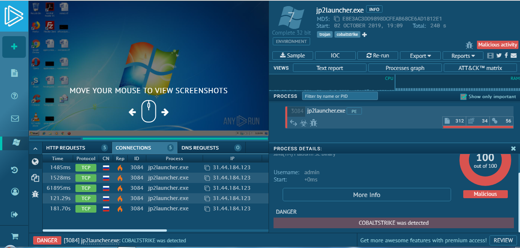Select the cobaltstrike tag
Viewport: 520px width, 248px height.
pyautogui.click(x=347, y=35)
